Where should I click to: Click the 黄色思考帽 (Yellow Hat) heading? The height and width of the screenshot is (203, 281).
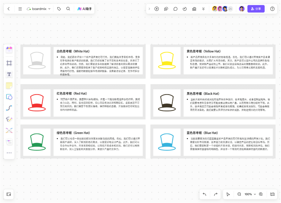pos(204,51)
